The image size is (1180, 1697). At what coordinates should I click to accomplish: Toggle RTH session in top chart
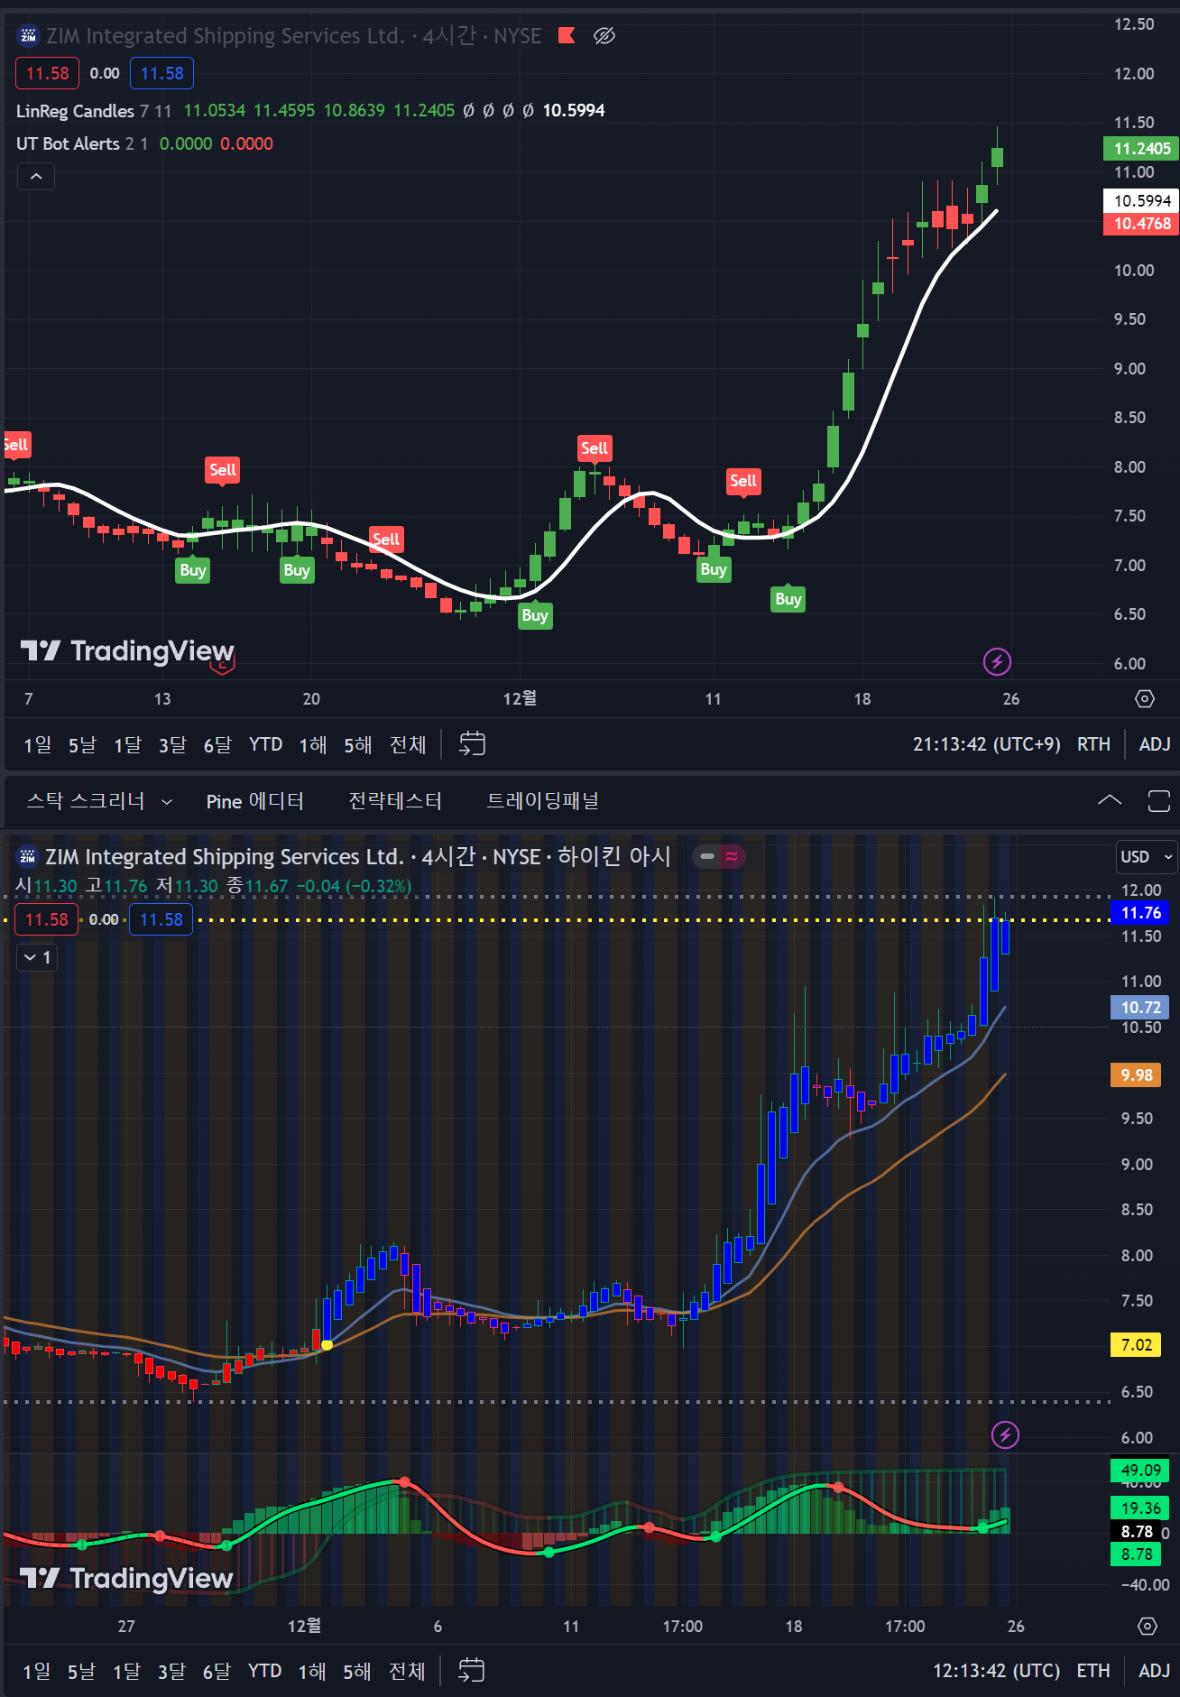(x=1093, y=744)
